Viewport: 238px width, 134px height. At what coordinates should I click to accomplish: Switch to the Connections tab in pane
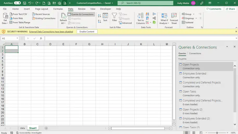tap(195, 53)
